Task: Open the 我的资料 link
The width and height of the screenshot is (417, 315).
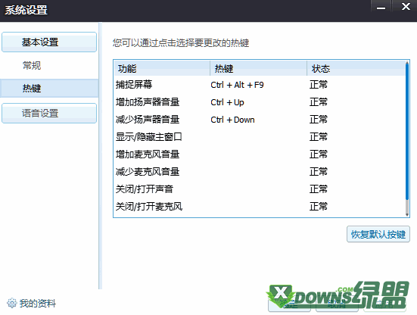Action: (x=38, y=304)
